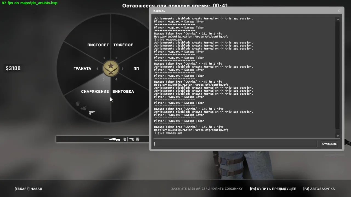
Task: Click [F3] АВТОЗАКУПКА
Action: click(x=319, y=189)
